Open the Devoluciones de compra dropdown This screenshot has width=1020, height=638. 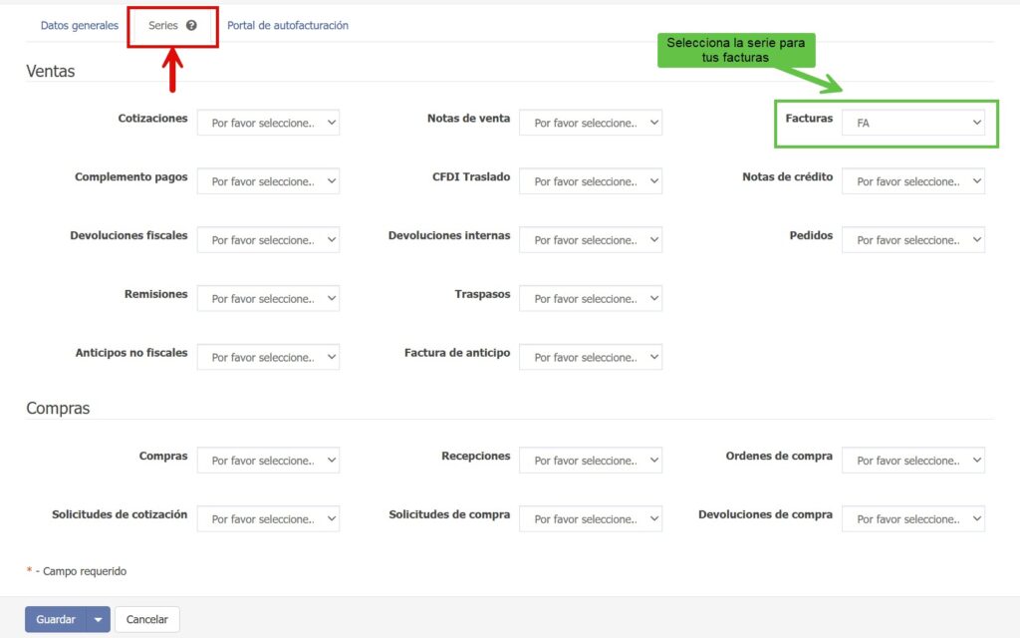coord(912,519)
